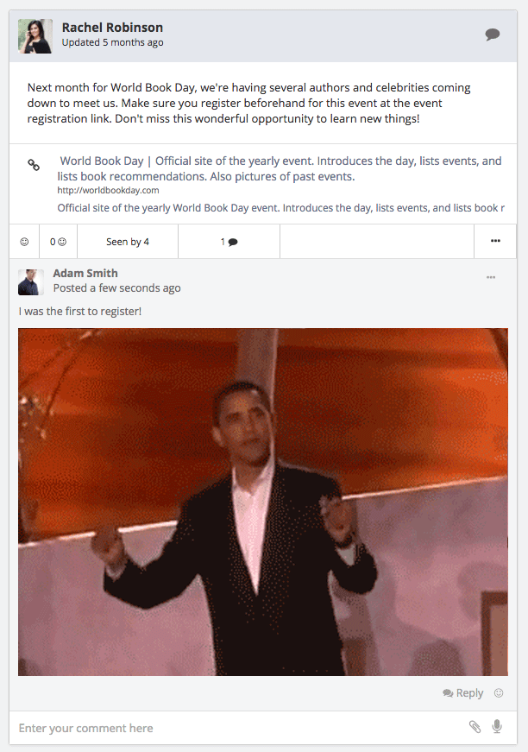Open the worldbookday.com URL

click(x=109, y=191)
